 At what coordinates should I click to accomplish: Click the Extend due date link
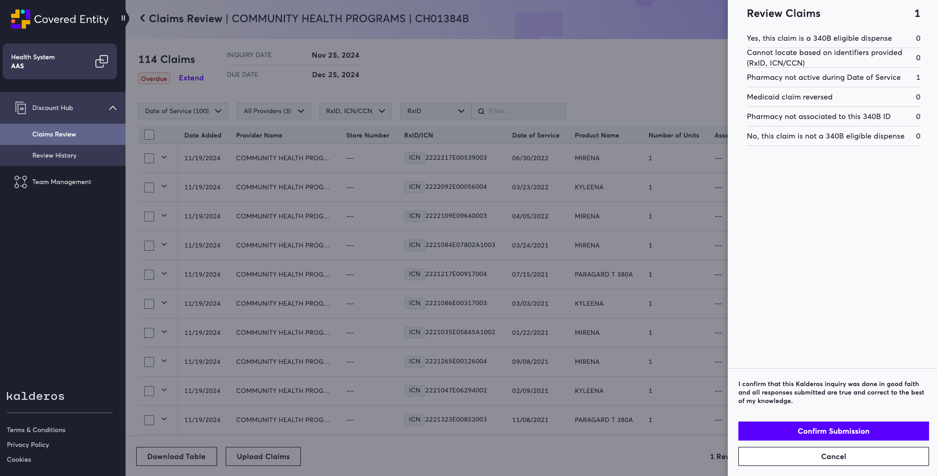191,78
